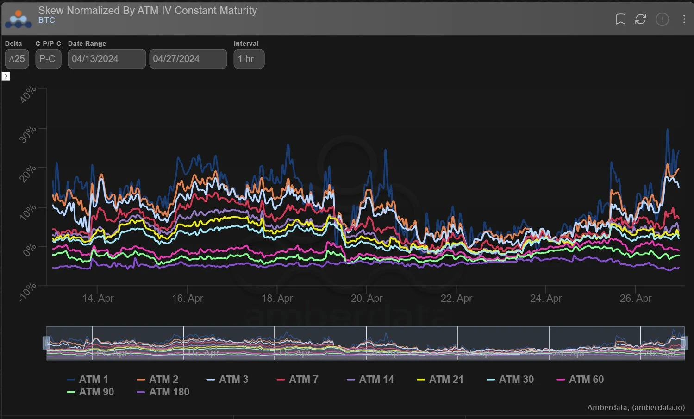Toggle ATM 7 series in legend

point(297,379)
